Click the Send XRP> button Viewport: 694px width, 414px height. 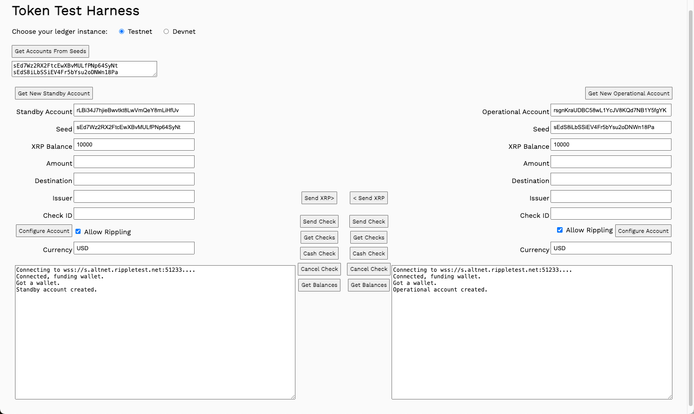[x=319, y=198]
